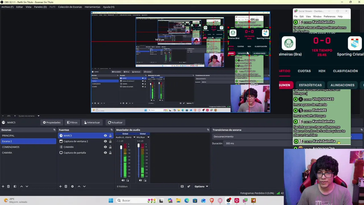Screen dimensions: 364x205
Task: Open preview scaling dropdown arrow
Action: click(38, 116)
